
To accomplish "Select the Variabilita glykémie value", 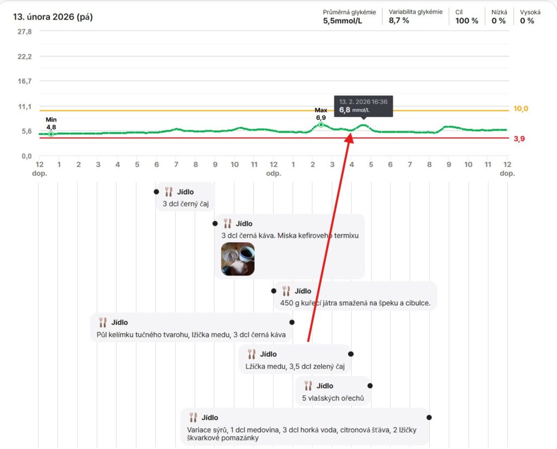I will click(399, 21).
